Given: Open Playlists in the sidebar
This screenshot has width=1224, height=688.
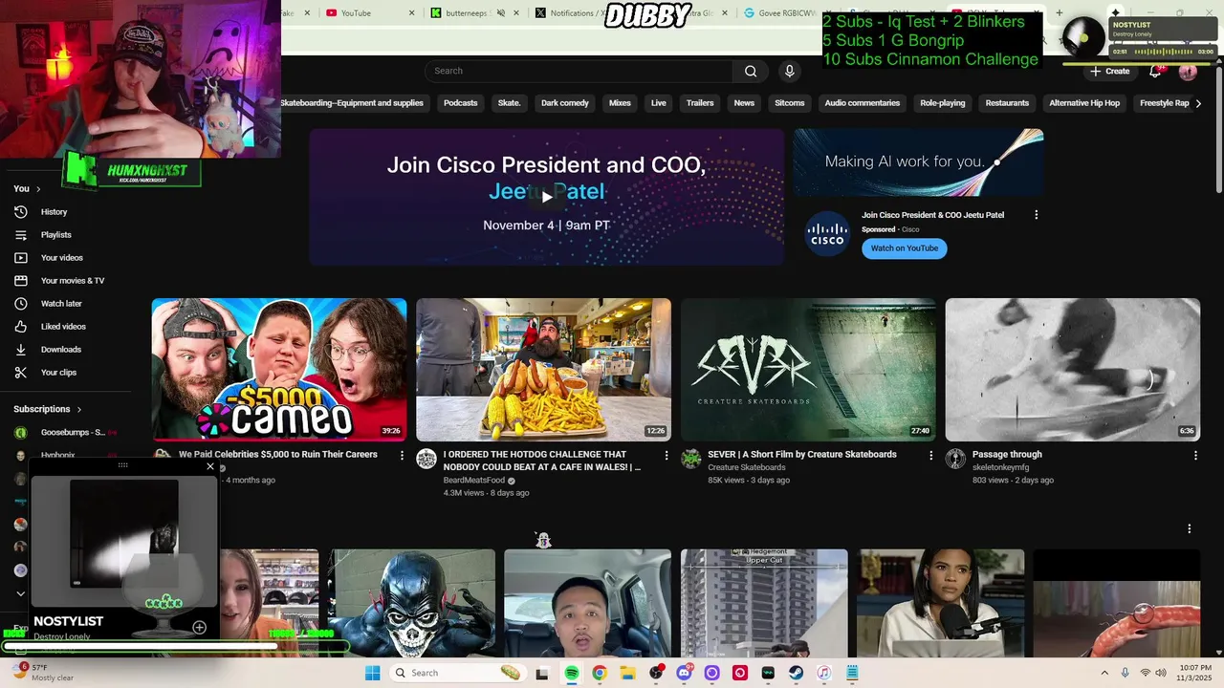Looking at the screenshot, I should pos(55,235).
